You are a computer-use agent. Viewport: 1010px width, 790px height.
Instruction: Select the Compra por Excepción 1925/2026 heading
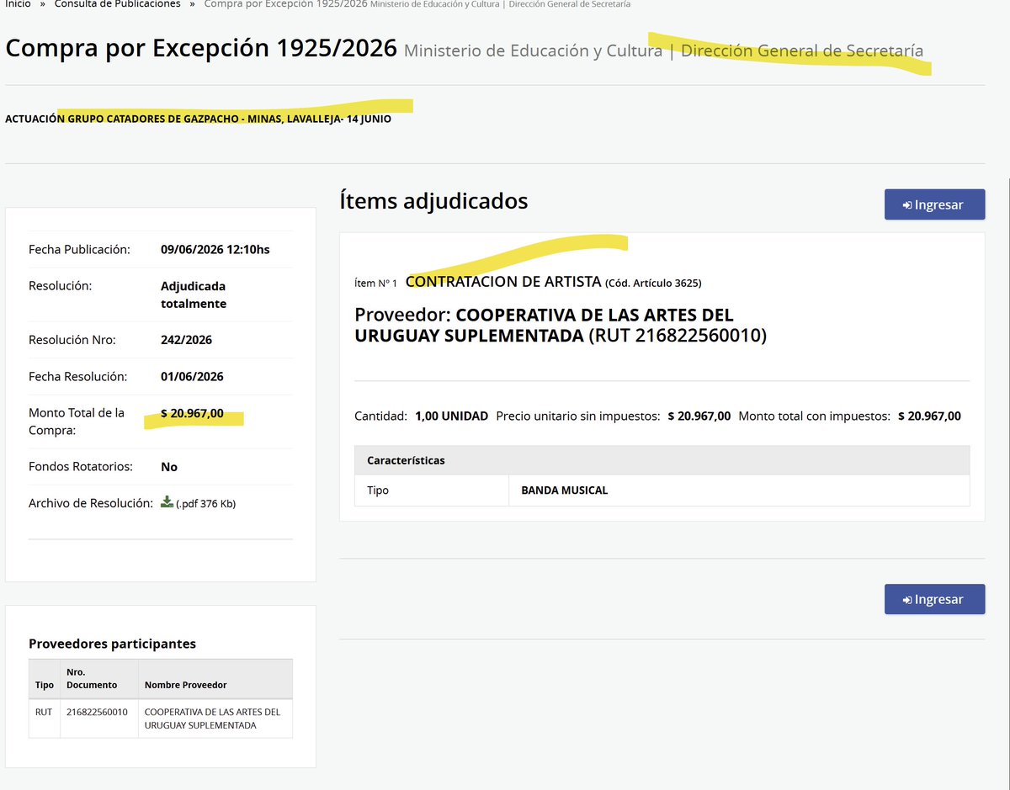tap(201, 48)
